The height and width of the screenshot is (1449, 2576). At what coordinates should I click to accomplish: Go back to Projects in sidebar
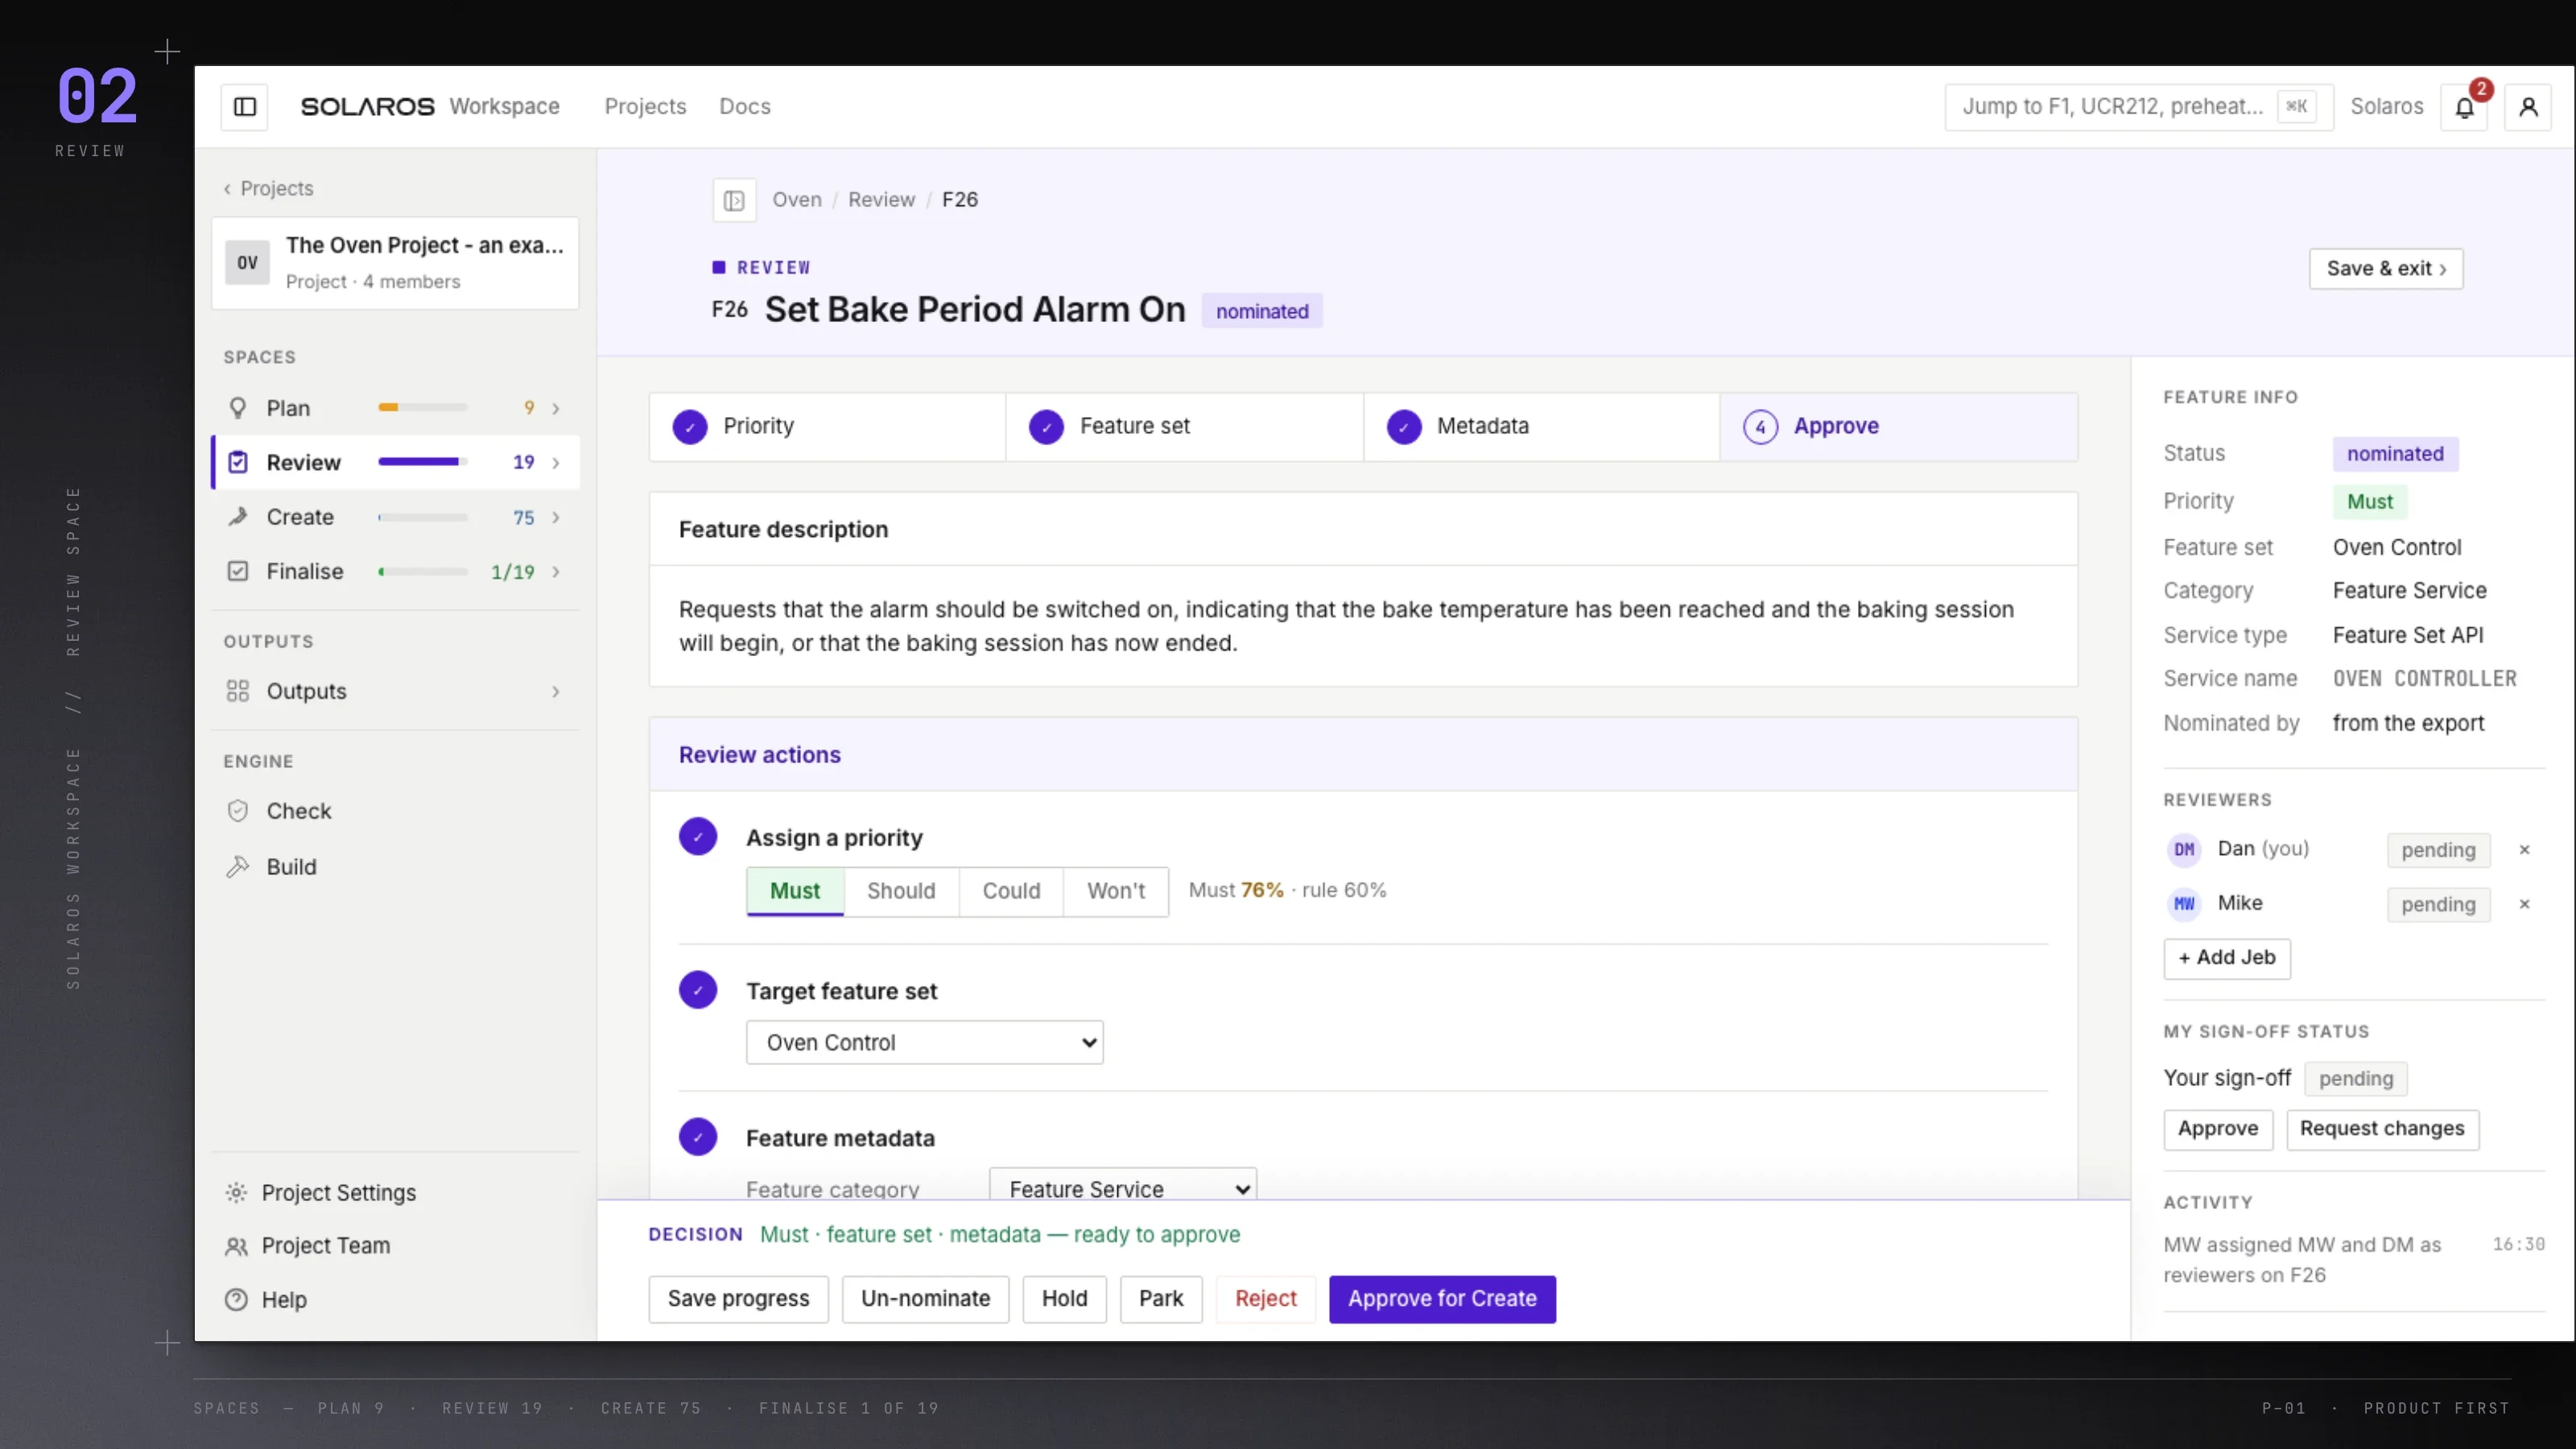[x=268, y=188]
